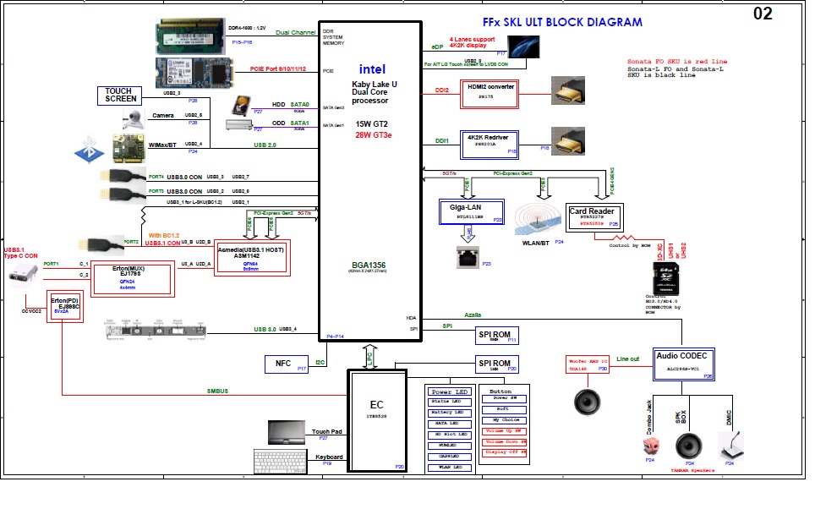Image resolution: width=815 pixels, height=509 pixels.
Task: Click the RJ45 Ethernet jack icon
Action: [468, 258]
